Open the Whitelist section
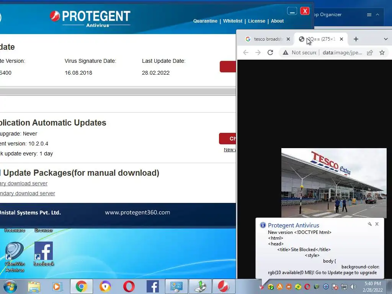Viewport: 392px width, 294px height. (232, 21)
